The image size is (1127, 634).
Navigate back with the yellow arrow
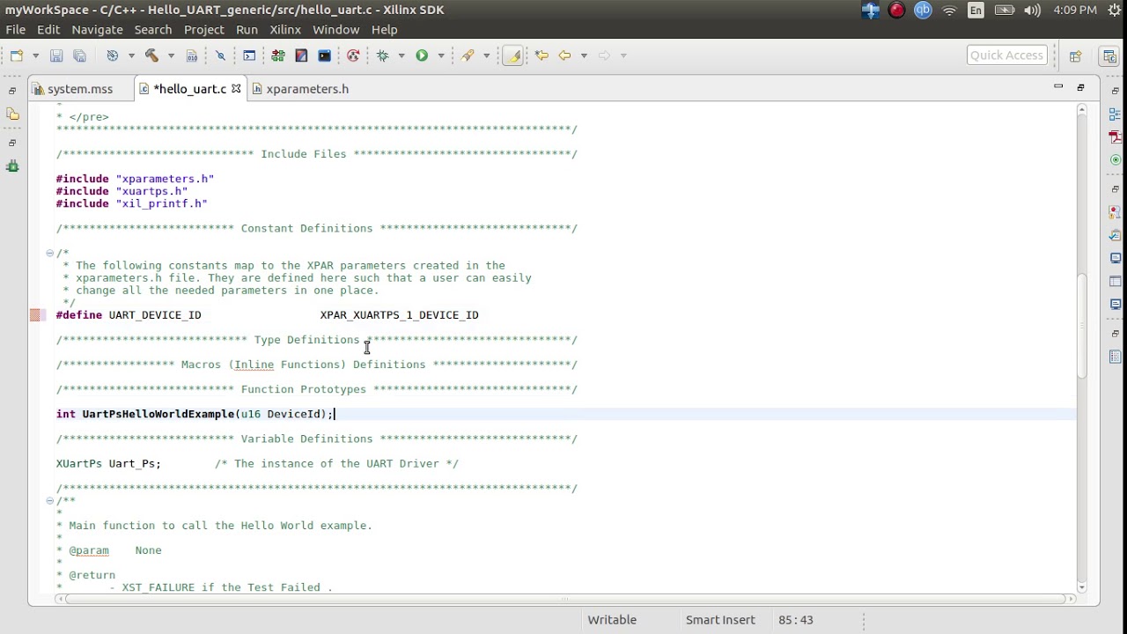(x=564, y=55)
